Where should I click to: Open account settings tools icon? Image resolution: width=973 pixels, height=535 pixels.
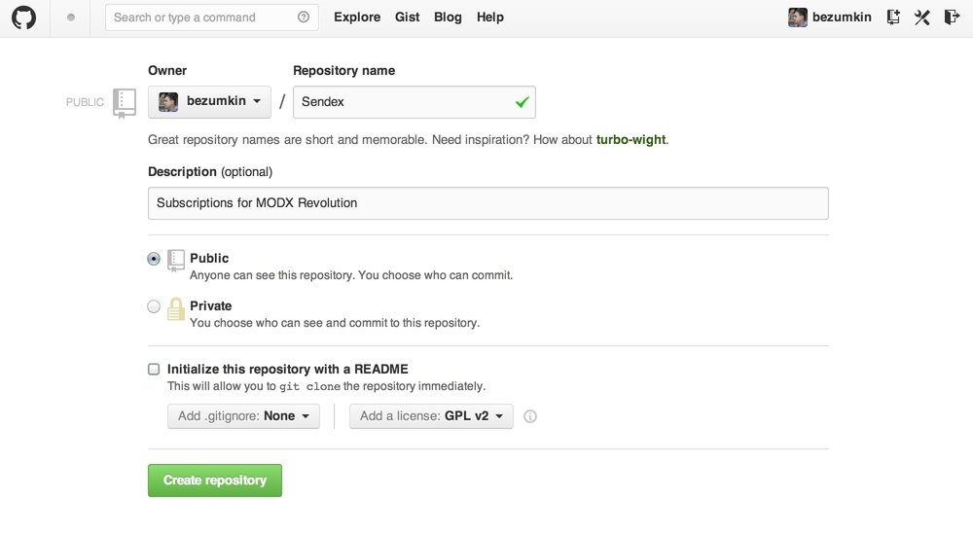[x=921, y=18]
